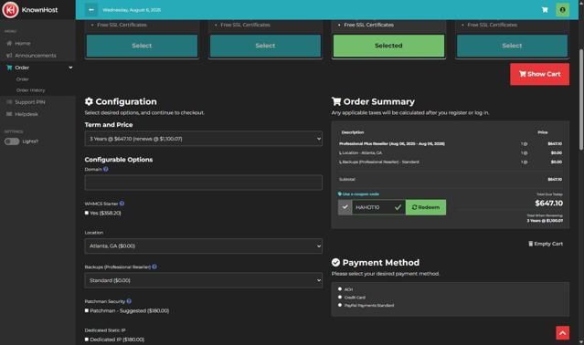Click the back arrow button in top bar

[x=91, y=10]
